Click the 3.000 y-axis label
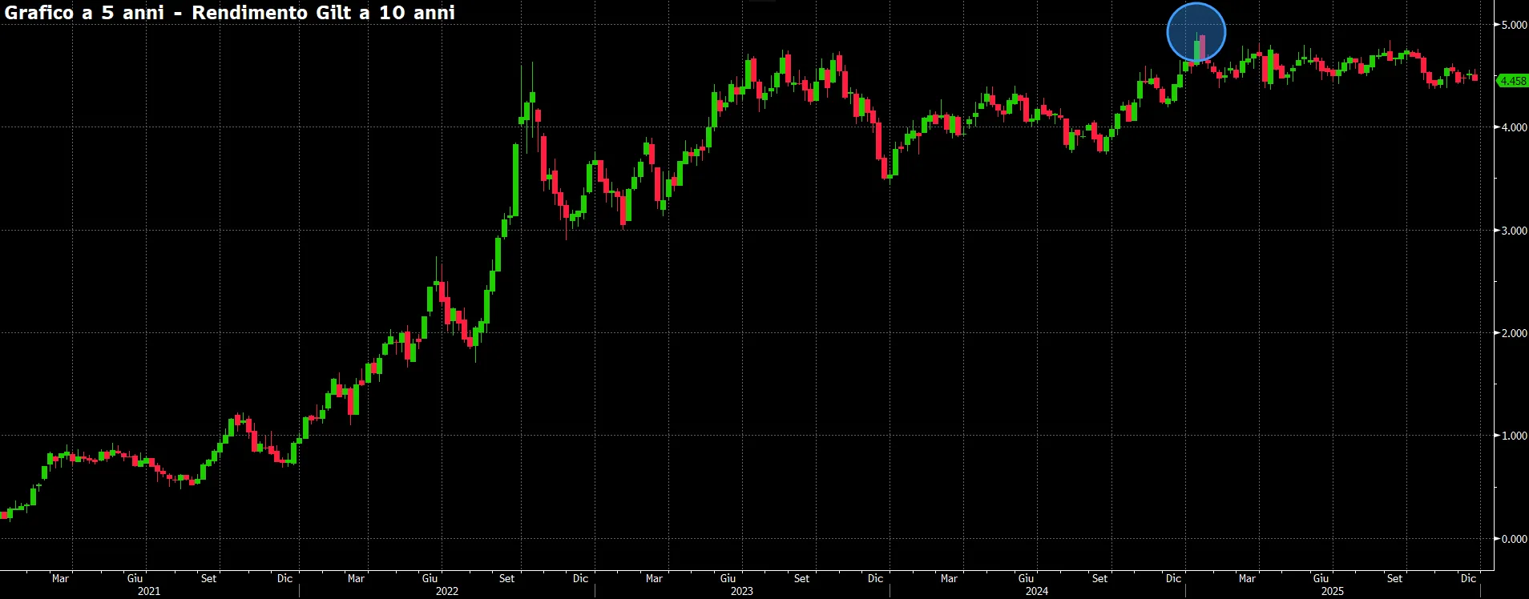Screen dimensions: 1529x599 pyautogui.click(x=1514, y=231)
